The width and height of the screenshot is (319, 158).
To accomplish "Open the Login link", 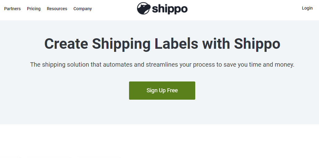I will (x=307, y=8).
